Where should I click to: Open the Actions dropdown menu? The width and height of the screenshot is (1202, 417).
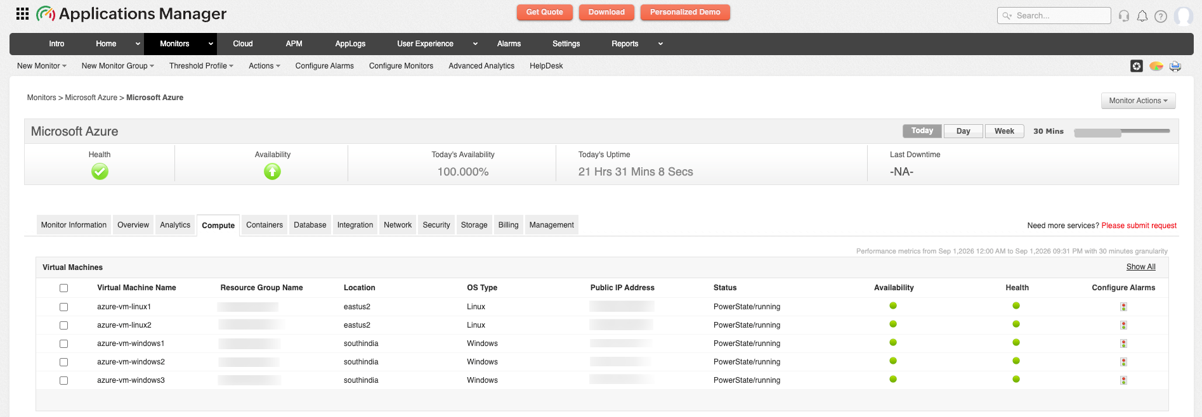(x=265, y=66)
